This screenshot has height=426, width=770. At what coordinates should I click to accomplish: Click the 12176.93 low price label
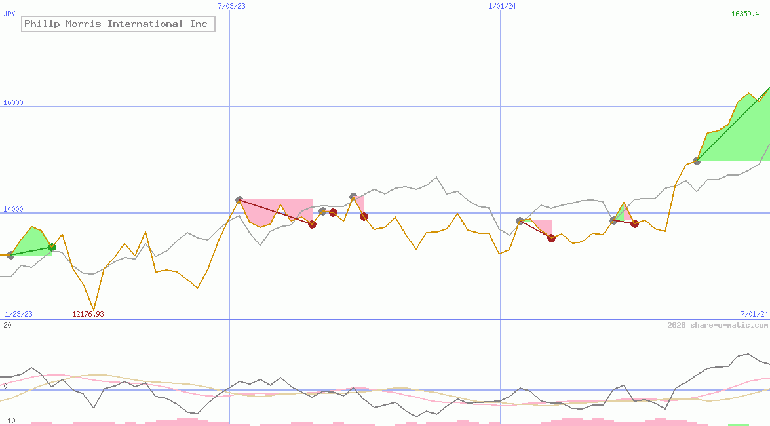pos(88,314)
